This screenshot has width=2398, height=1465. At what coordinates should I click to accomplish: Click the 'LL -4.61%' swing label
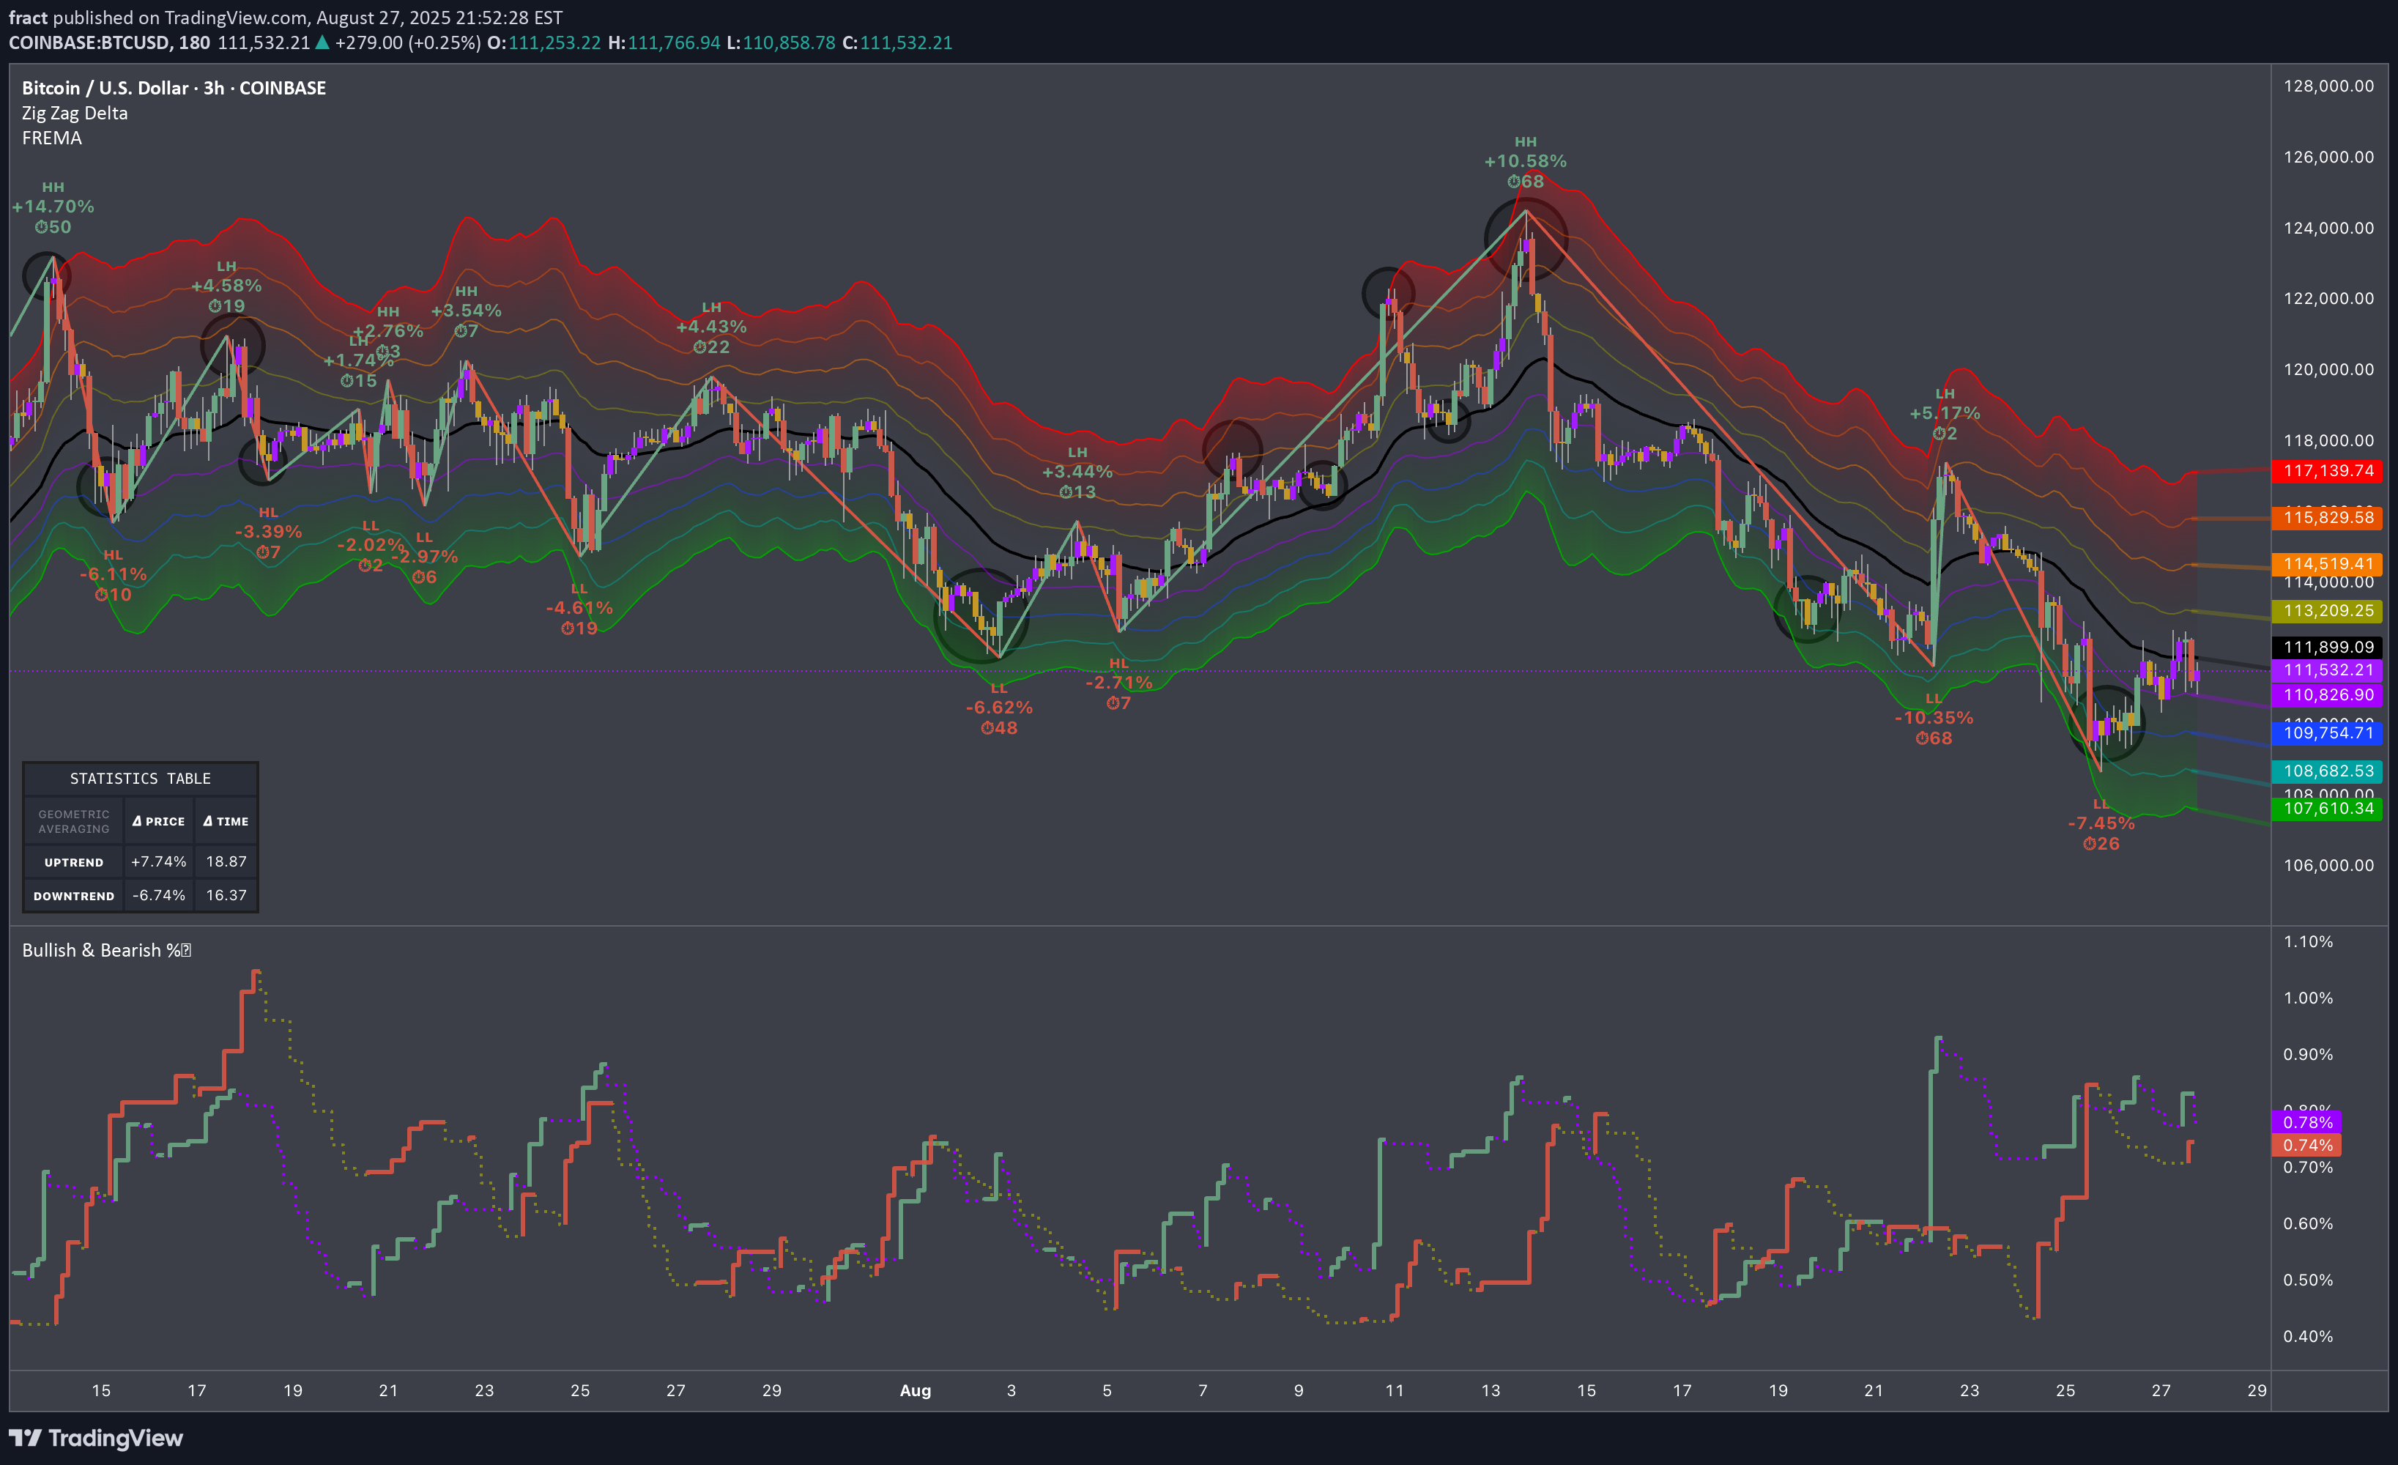[x=579, y=609]
